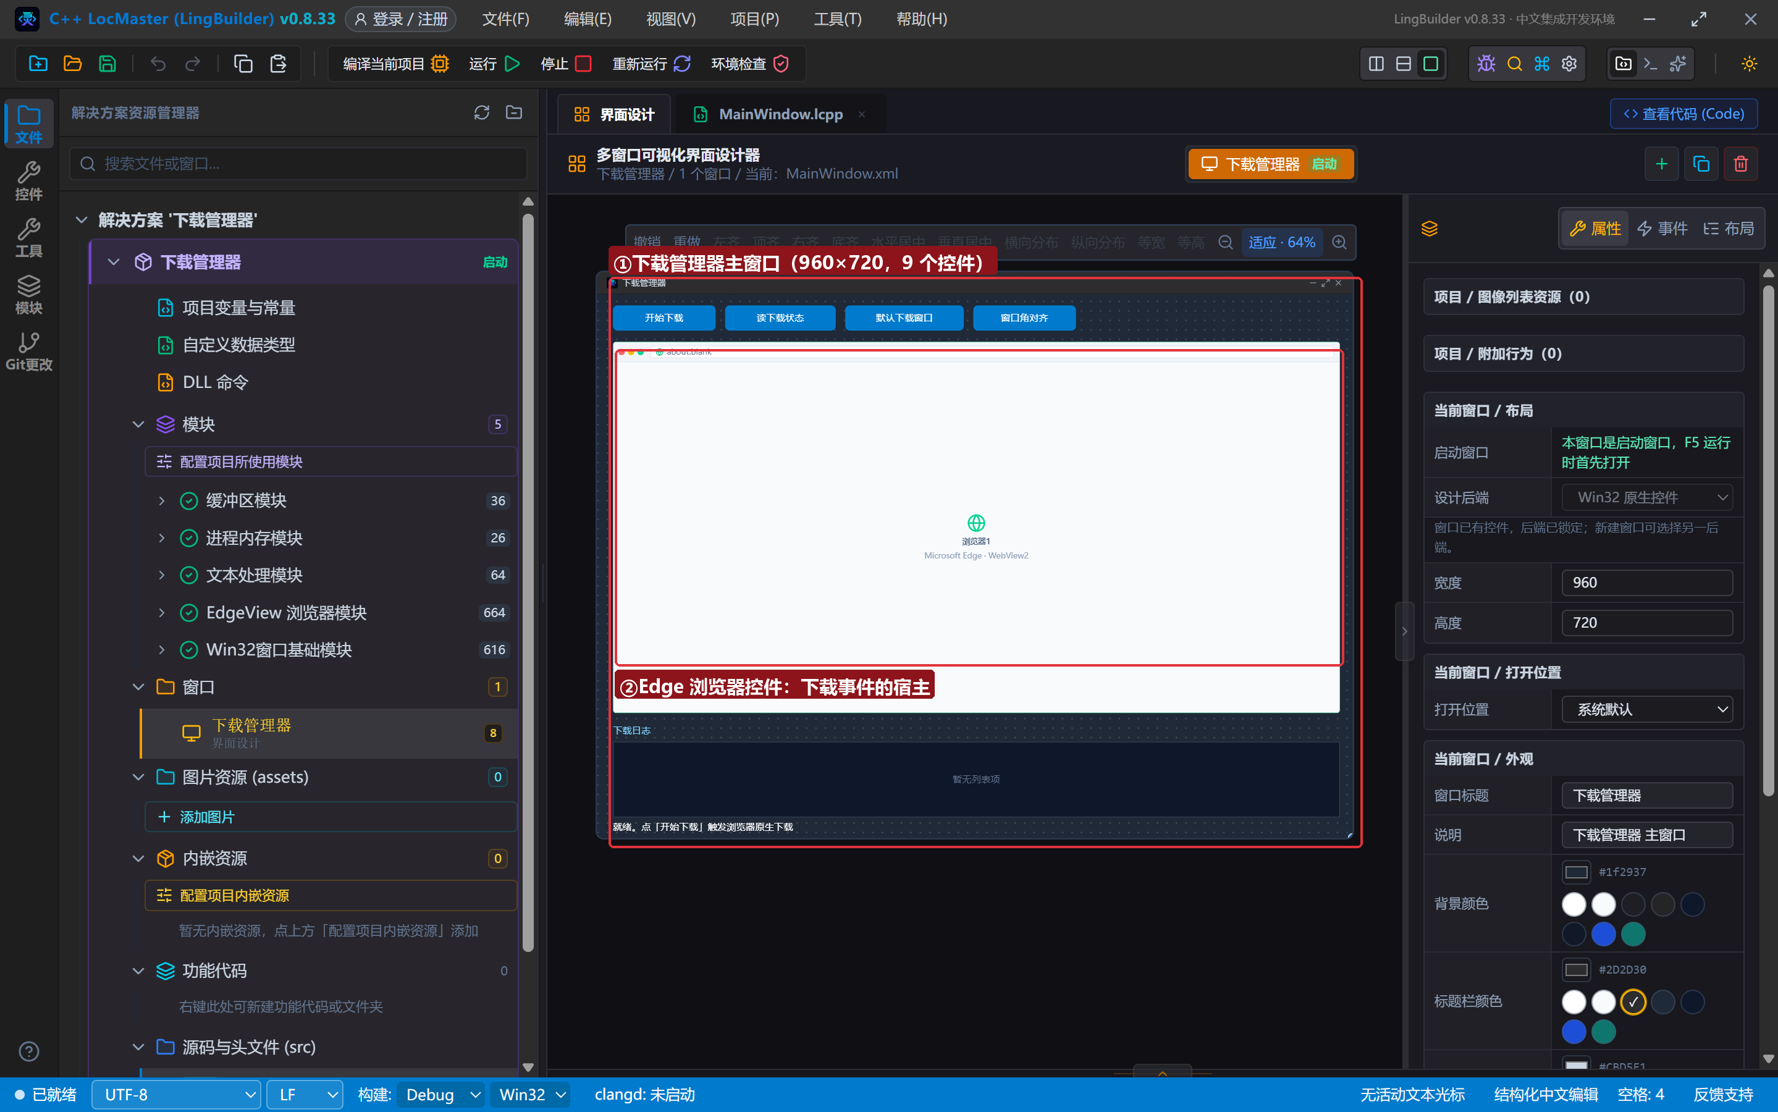Open the Tools (工具) menu
1778x1112 pixels.
tap(836, 19)
